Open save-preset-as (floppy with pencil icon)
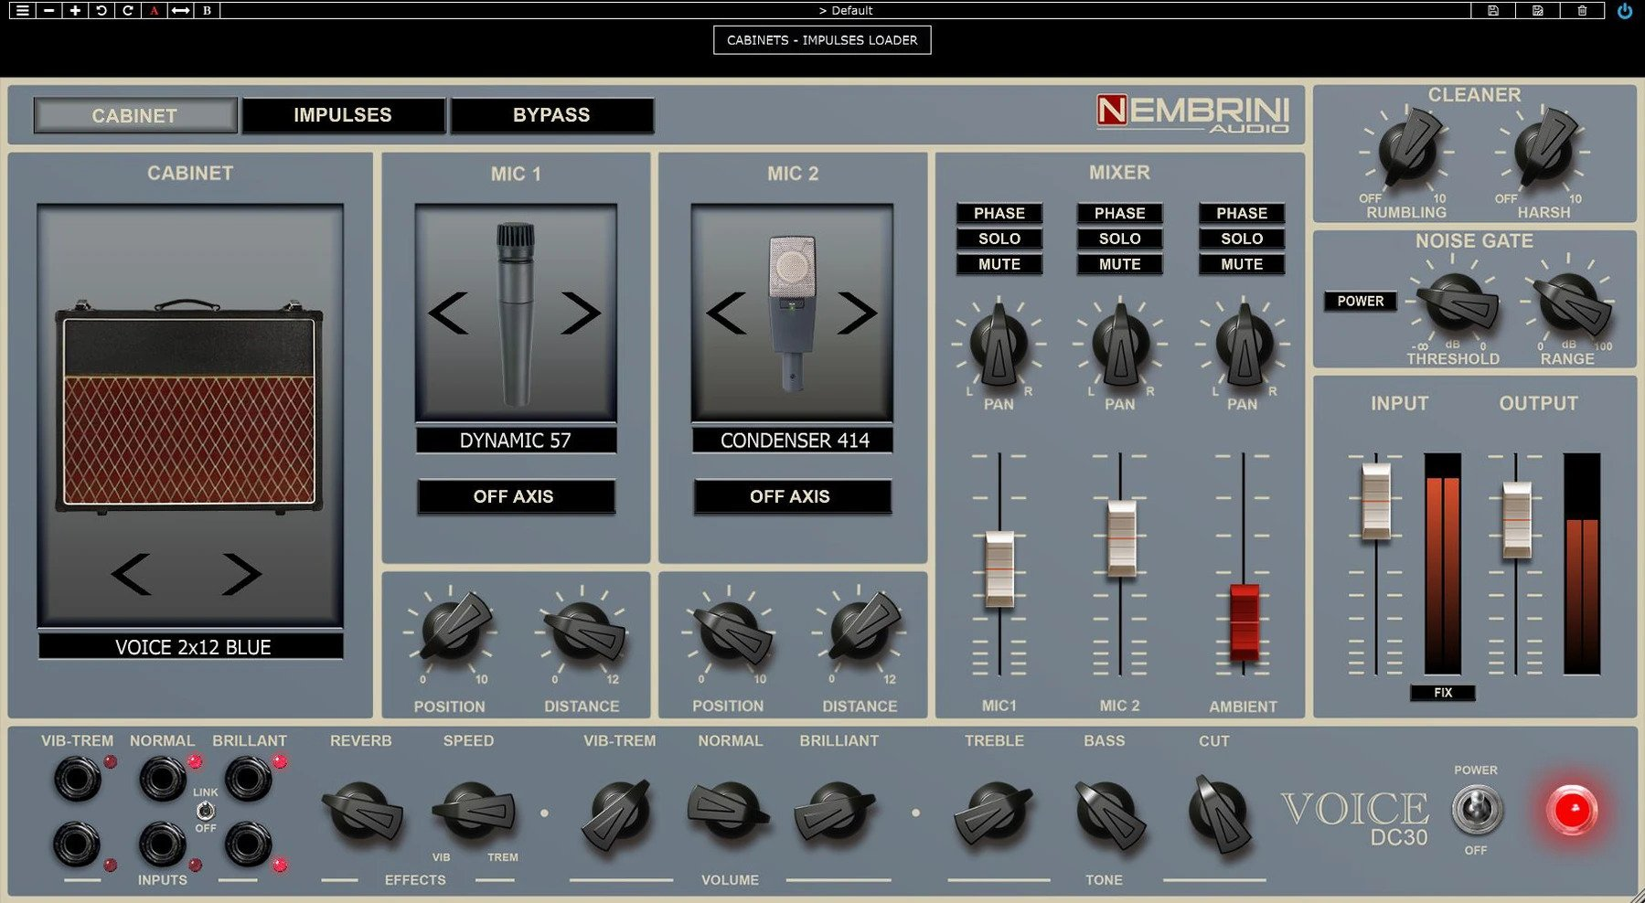 tap(1537, 10)
